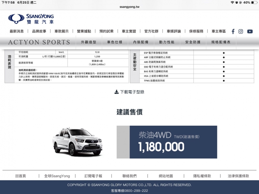Click the 年油耗量 value 1,250
The height and width of the screenshot is (194, 259).
[x=97, y=56]
